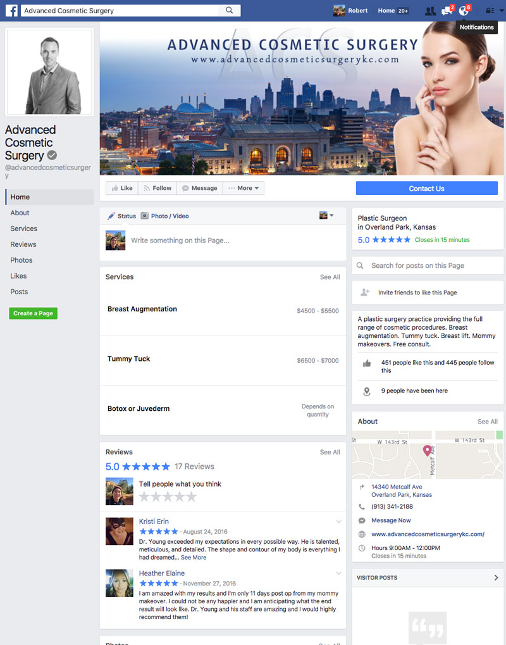The image size is (506, 645).
Task: Open Heather Elaine's profile name link
Action: click(161, 573)
